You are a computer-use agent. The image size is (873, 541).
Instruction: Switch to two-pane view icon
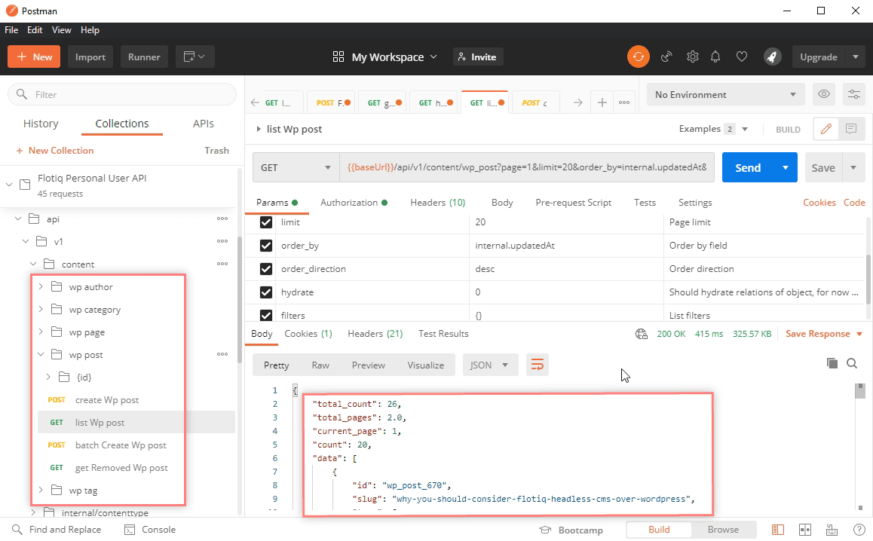(804, 530)
